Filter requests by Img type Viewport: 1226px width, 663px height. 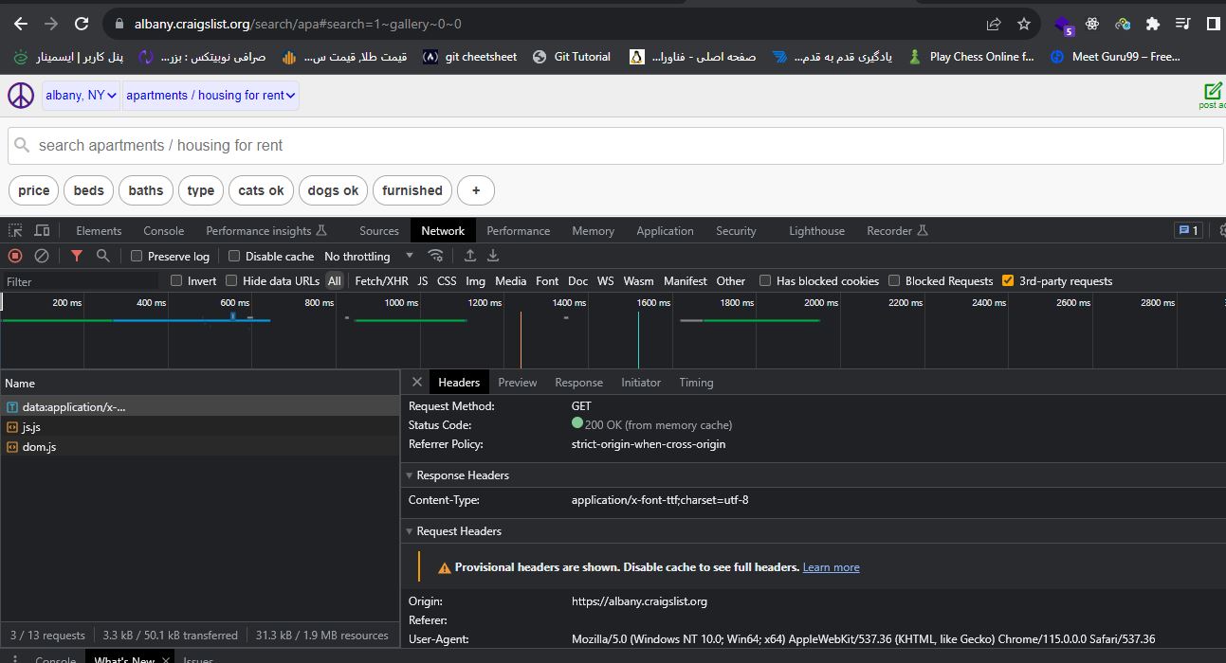[x=475, y=280]
